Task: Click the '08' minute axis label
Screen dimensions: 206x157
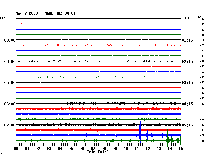Action: [104, 148]
